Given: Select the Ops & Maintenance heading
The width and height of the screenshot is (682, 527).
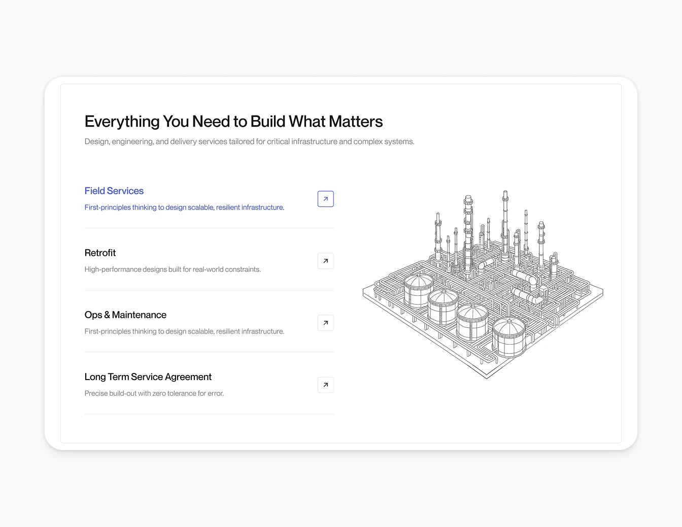Looking at the screenshot, I should tap(125, 315).
